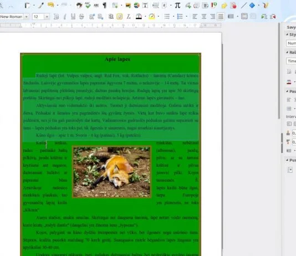Toggle underline formatting
This screenshot has height=256, width=296.
coord(73,17)
